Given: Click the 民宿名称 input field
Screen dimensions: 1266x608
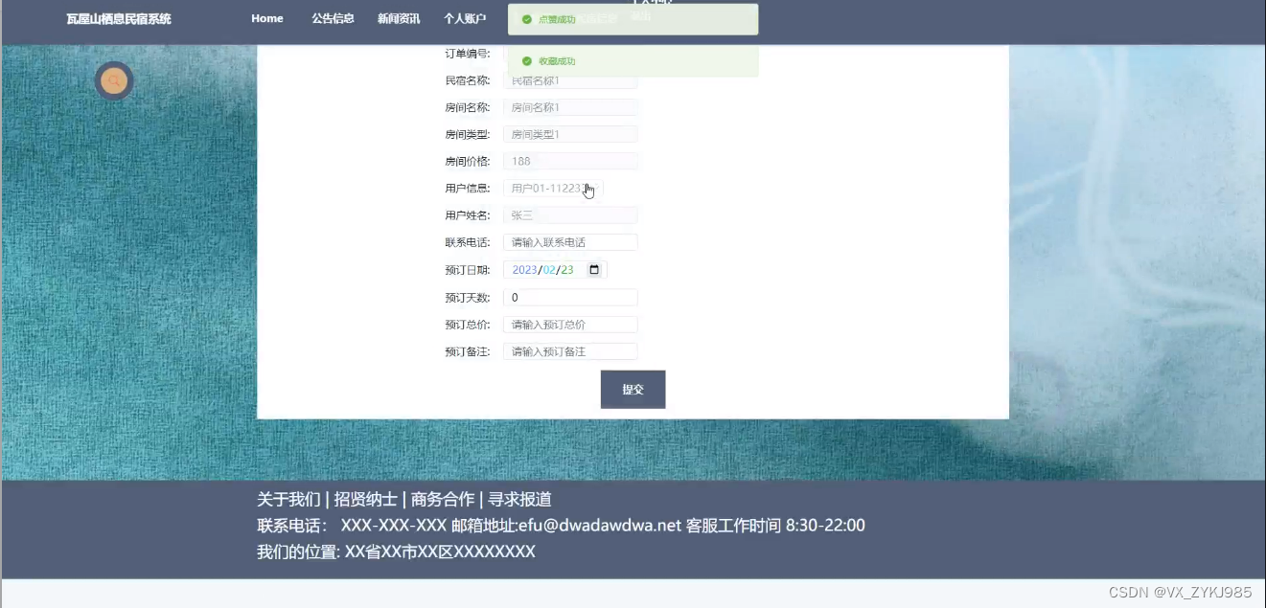Looking at the screenshot, I should [x=570, y=80].
